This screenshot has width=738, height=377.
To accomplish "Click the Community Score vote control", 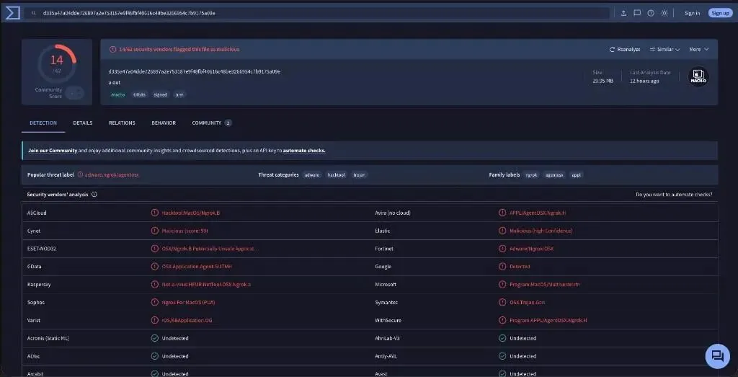I will point(74,93).
